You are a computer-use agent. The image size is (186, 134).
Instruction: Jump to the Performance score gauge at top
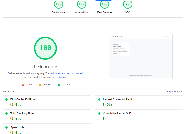[59, 4]
